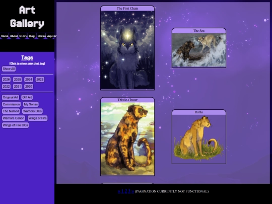This screenshot has height=204, width=272.
Task: Open The Sea artwork thumbnail
Action: click(199, 50)
